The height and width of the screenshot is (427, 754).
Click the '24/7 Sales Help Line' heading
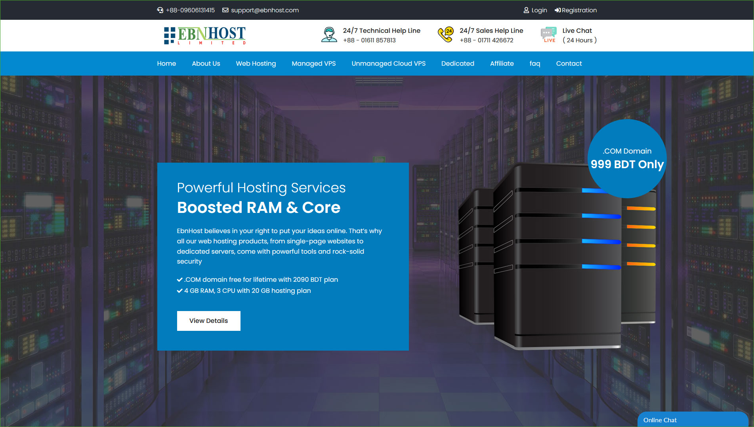click(x=491, y=30)
